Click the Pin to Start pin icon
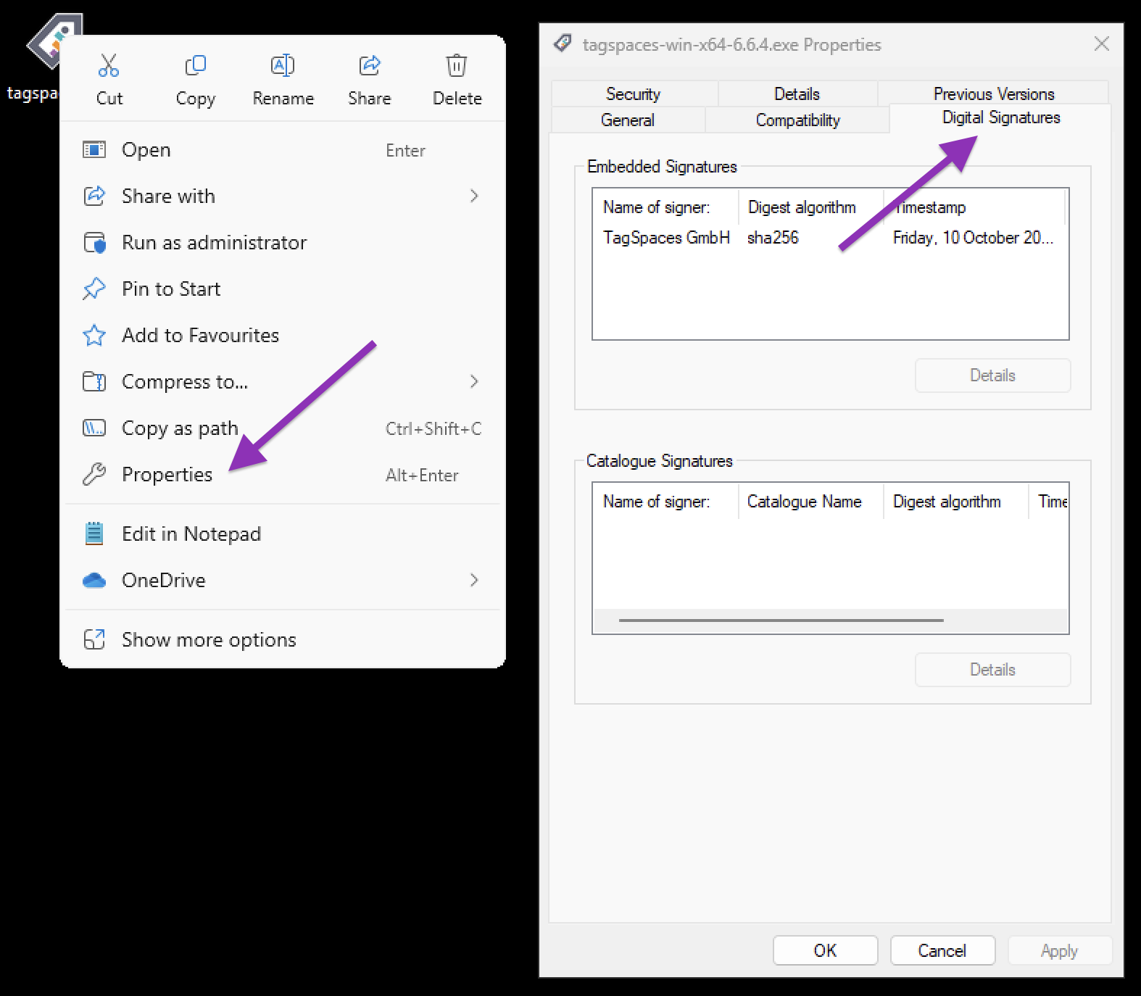The image size is (1141, 996). pos(94,289)
